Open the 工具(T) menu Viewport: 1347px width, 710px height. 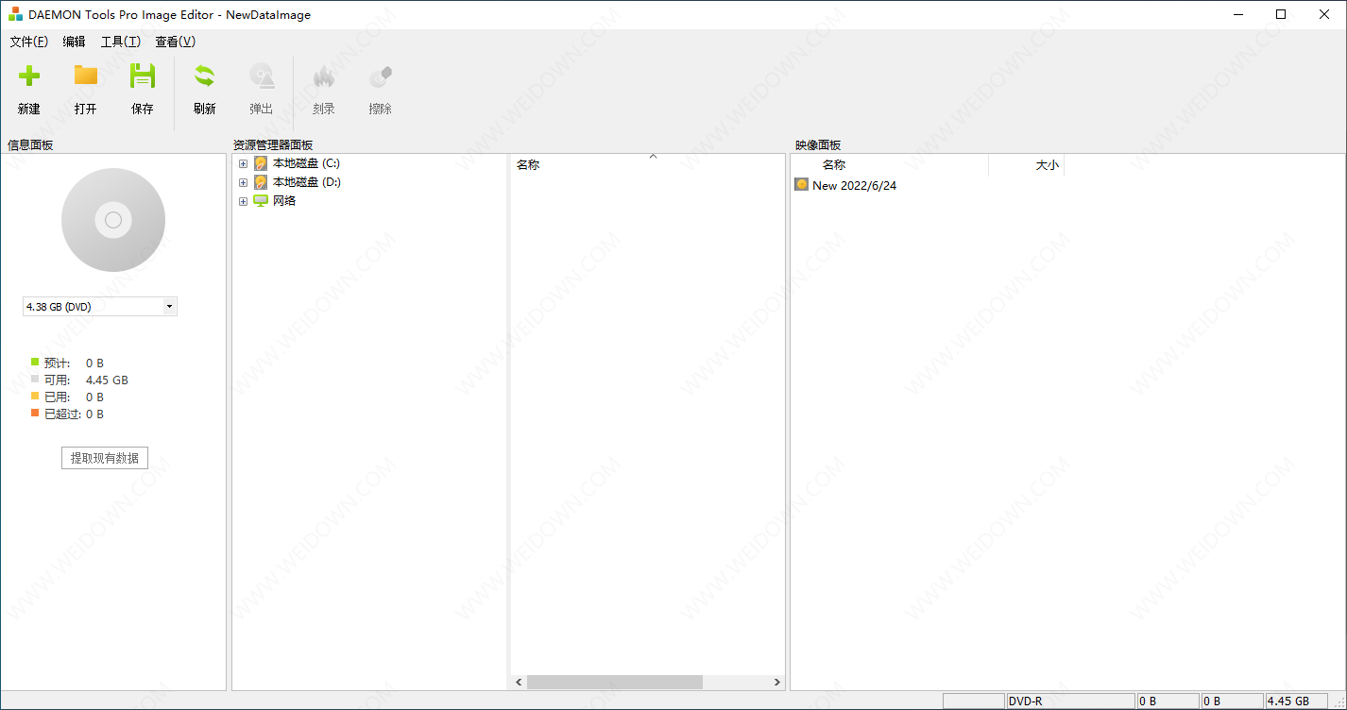click(121, 42)
